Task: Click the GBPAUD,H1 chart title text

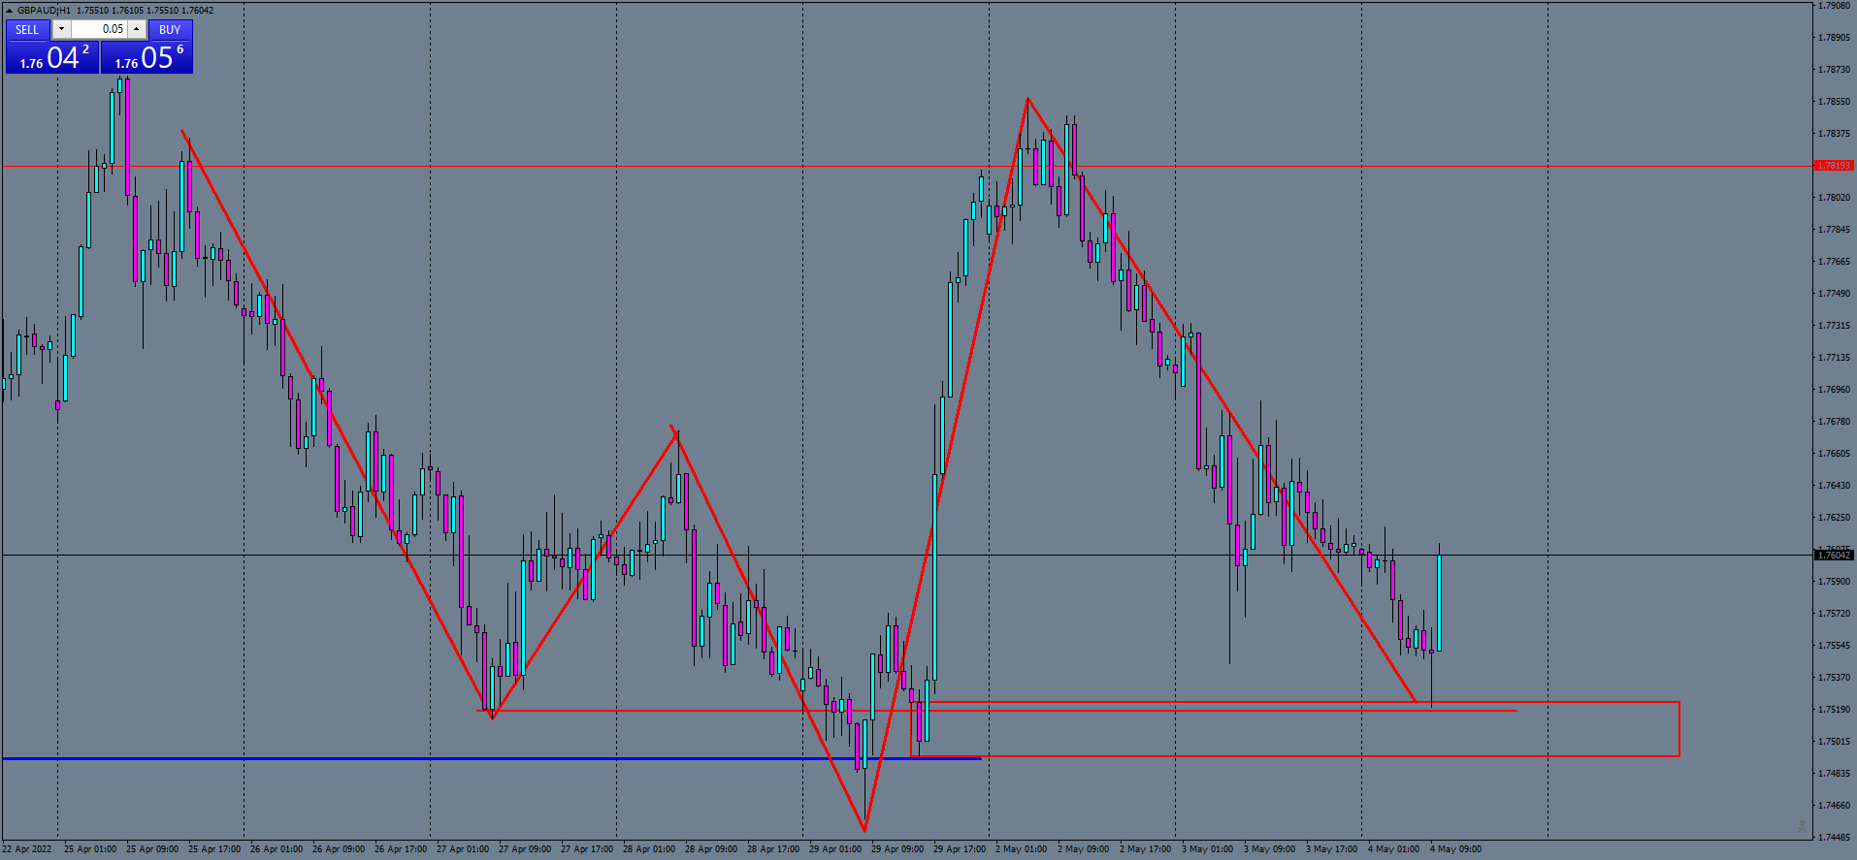Action: (x=44, y=10)
